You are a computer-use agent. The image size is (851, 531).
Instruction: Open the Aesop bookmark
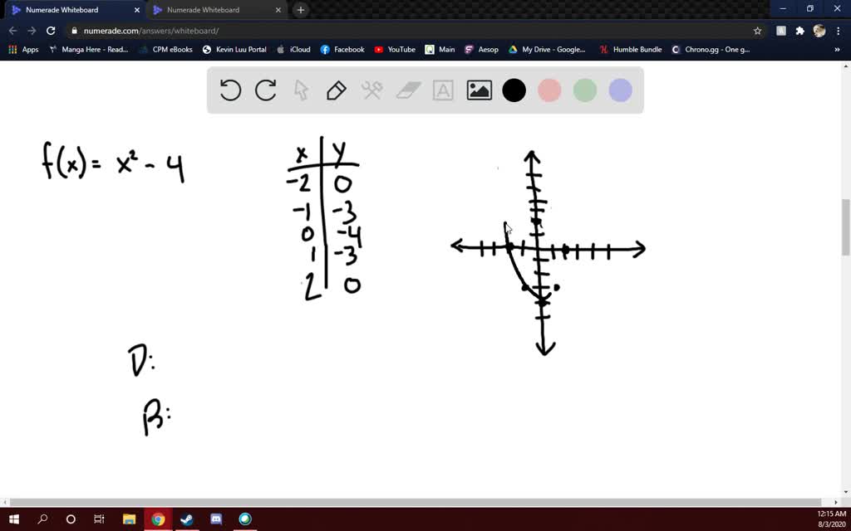[481, 49]
